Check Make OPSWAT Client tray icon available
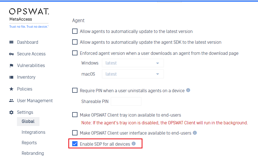The width and height of the screenshot is (258, 157). 75,115
